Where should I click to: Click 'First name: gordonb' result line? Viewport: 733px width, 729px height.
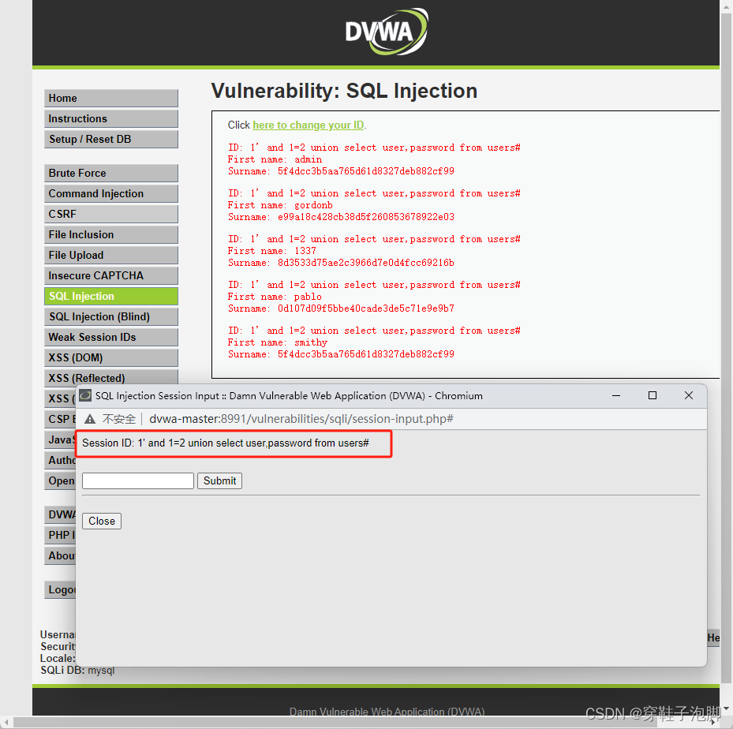coord(280,205)
